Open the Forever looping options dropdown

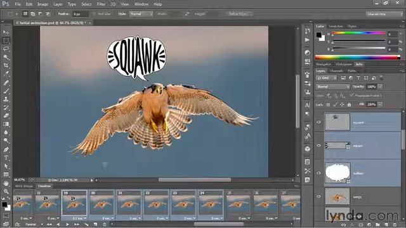pyautogui.click(x=34, y=224)
